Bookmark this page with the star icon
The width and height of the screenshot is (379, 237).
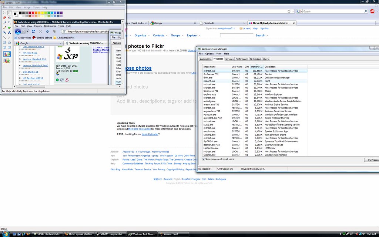(x=289, y=11)
